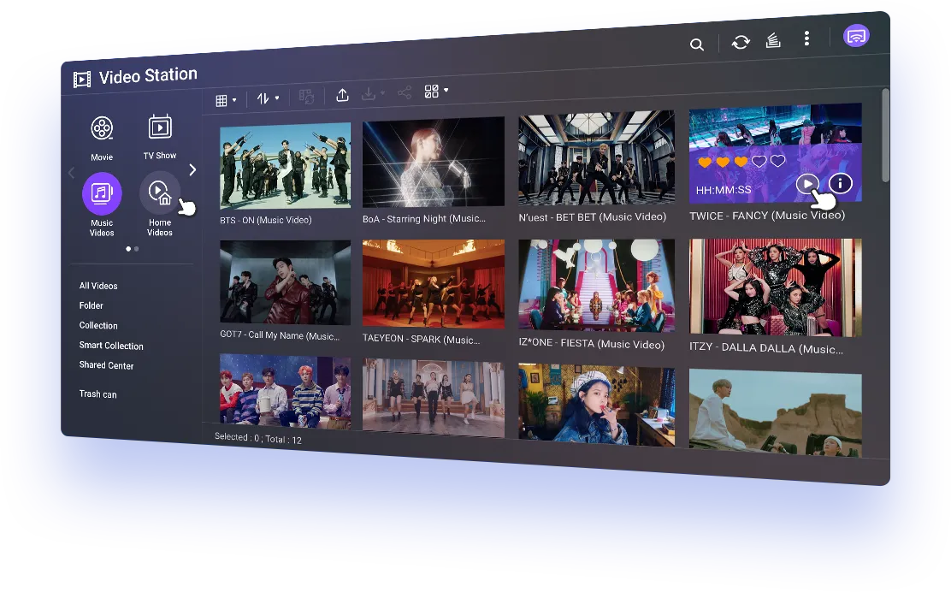Open the three-dot more options menu

(806, 38)
